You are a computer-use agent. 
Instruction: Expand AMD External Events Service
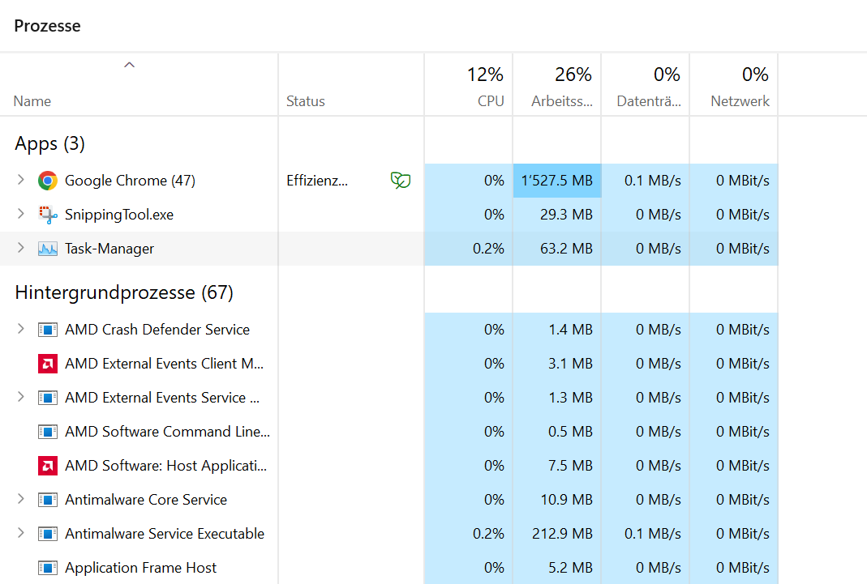(x=21, y=397)
